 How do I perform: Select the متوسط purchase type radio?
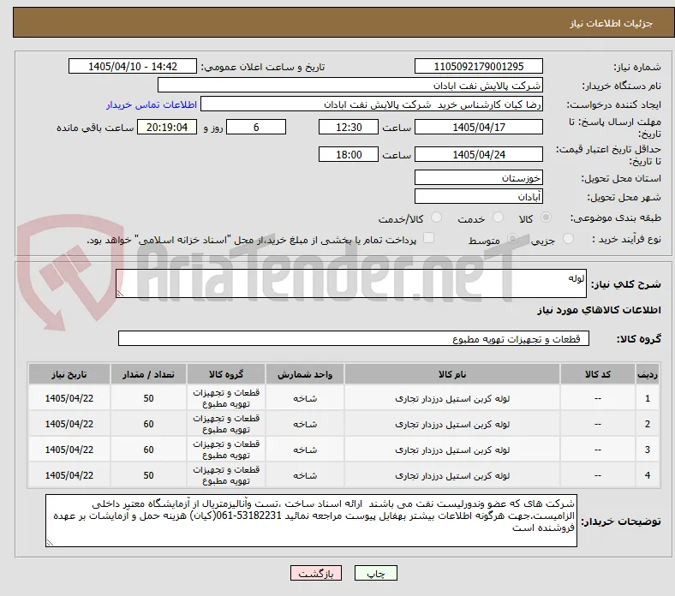(x=512, y=239)
